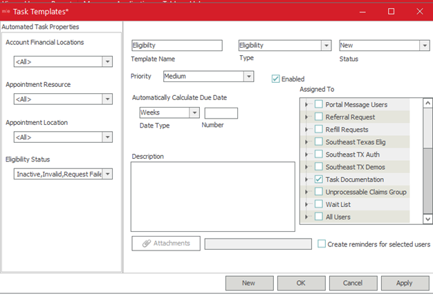Toggle the Enabled checkbox
The image size is (433, 296).
[276, 79]
